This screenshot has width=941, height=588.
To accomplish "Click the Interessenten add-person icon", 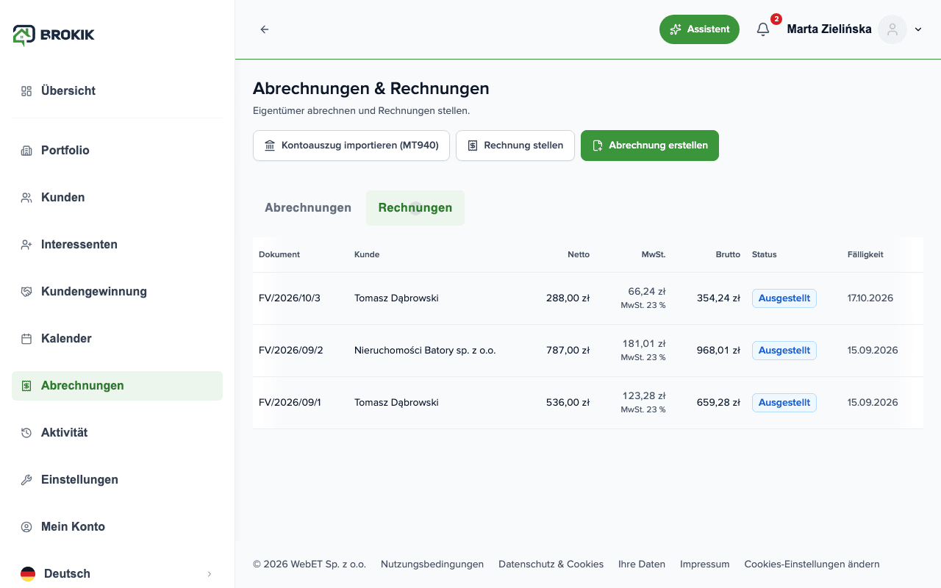I will click(x=26, y=245).
